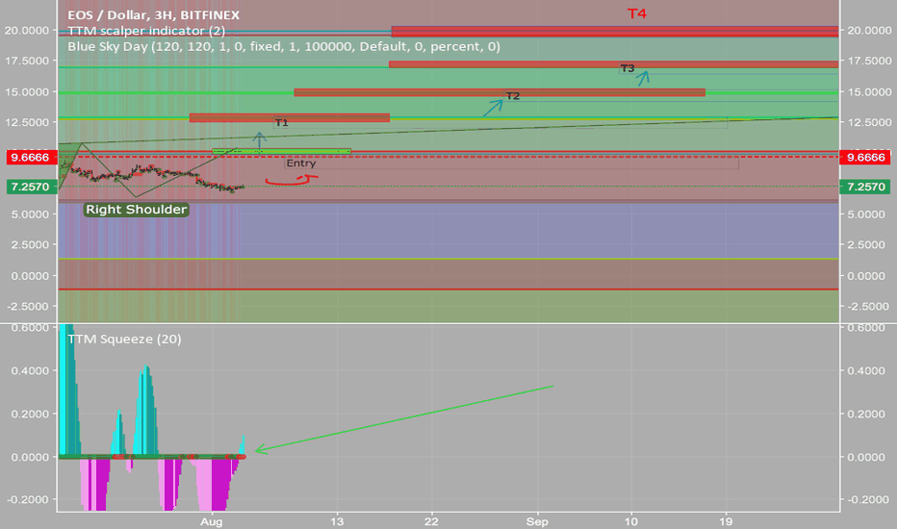The height and width of the screenshot is (529, 897).
Task: Select the green entry bar above the price candles
Action: click(281, 152)
